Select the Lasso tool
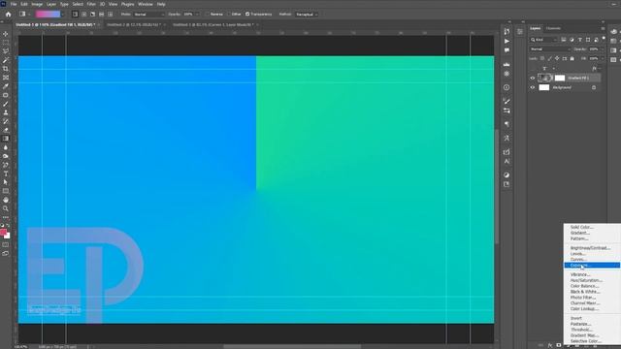 point(6,51)
